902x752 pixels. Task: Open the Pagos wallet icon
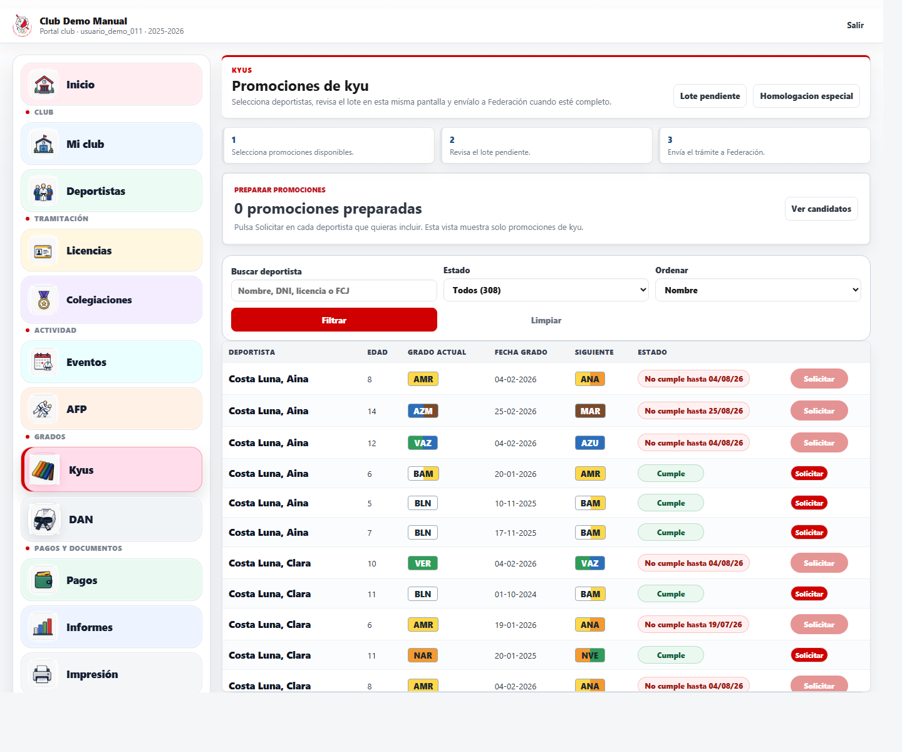[44, 580]
